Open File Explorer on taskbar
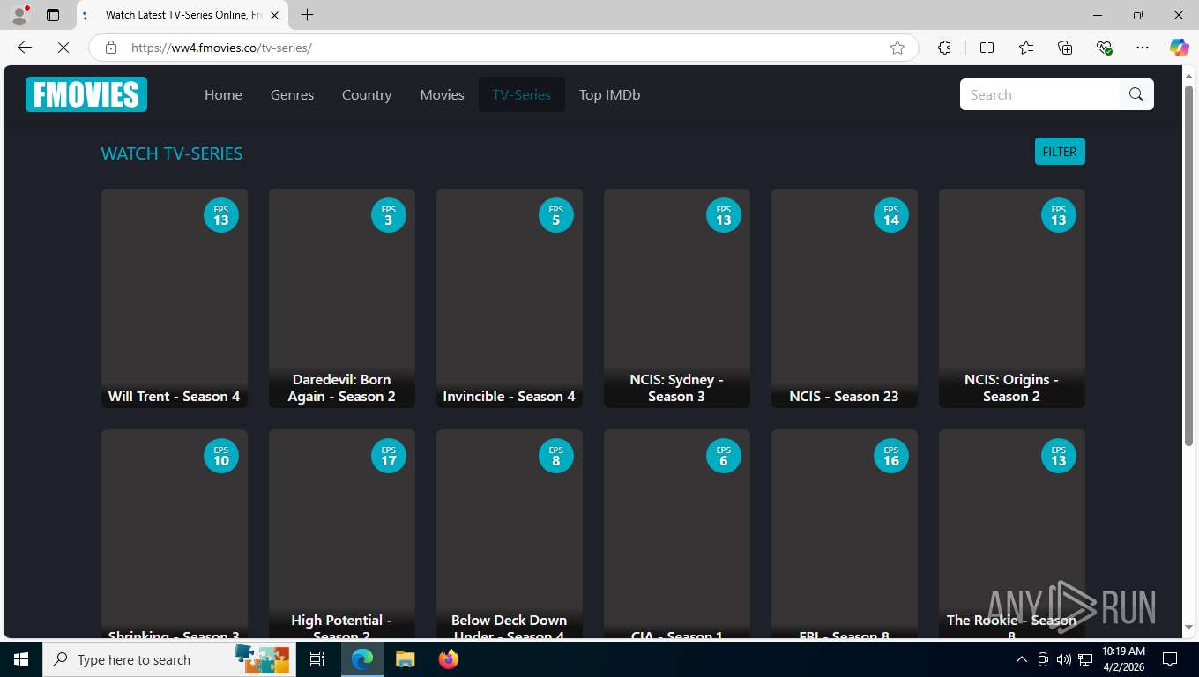Screen dimensions: 1199x677 pyautogui.click(x=405, y=659)
